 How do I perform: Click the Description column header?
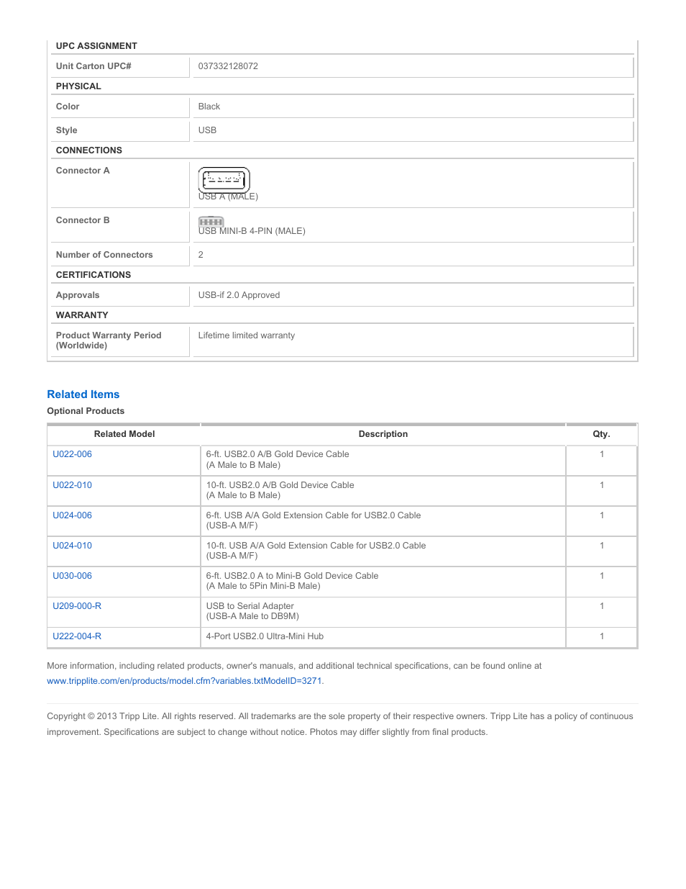(383, 434)
